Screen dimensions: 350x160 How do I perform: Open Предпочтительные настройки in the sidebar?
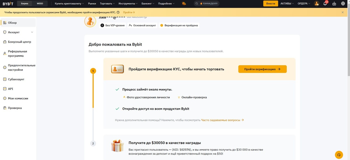click(x=18, y=67)
